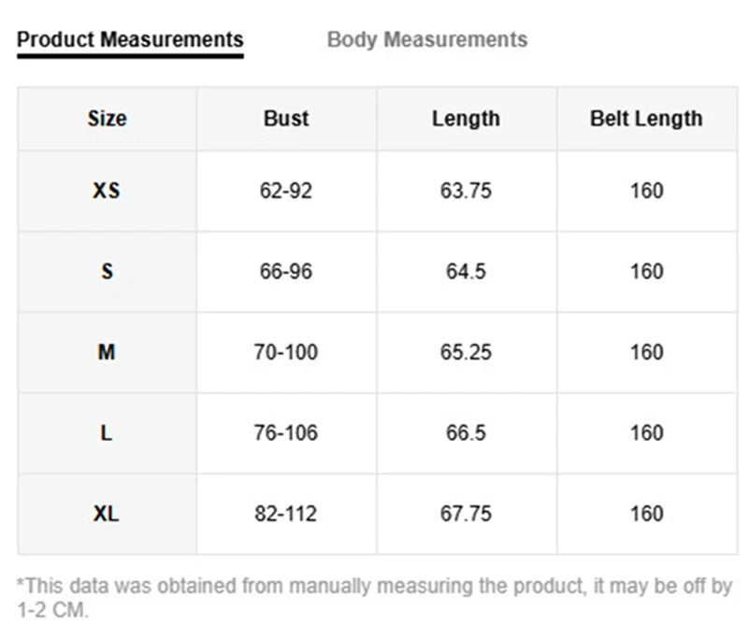Switch to the Body Measurements tab

pyautogui.click(x=427, y=39)
